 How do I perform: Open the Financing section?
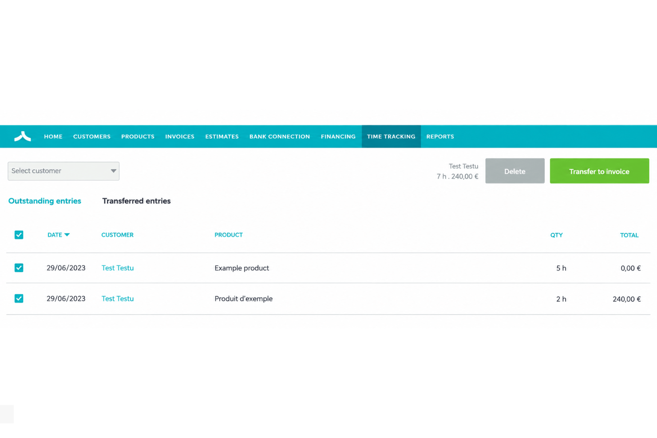[x=338, y=137]
